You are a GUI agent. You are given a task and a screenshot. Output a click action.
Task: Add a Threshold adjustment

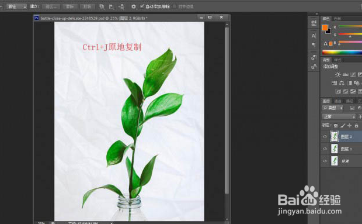tap(353, 92)
